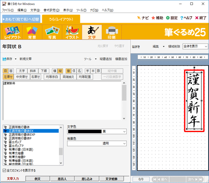Viewport: 209px width, 183px height.
Task: Open the レイアウト layout icon
Action: (12, 32)
